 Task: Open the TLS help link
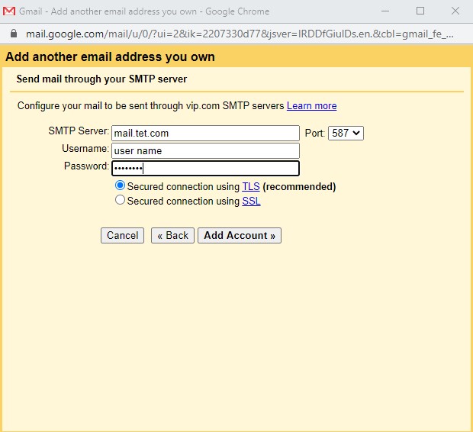[x=251, y=186]
